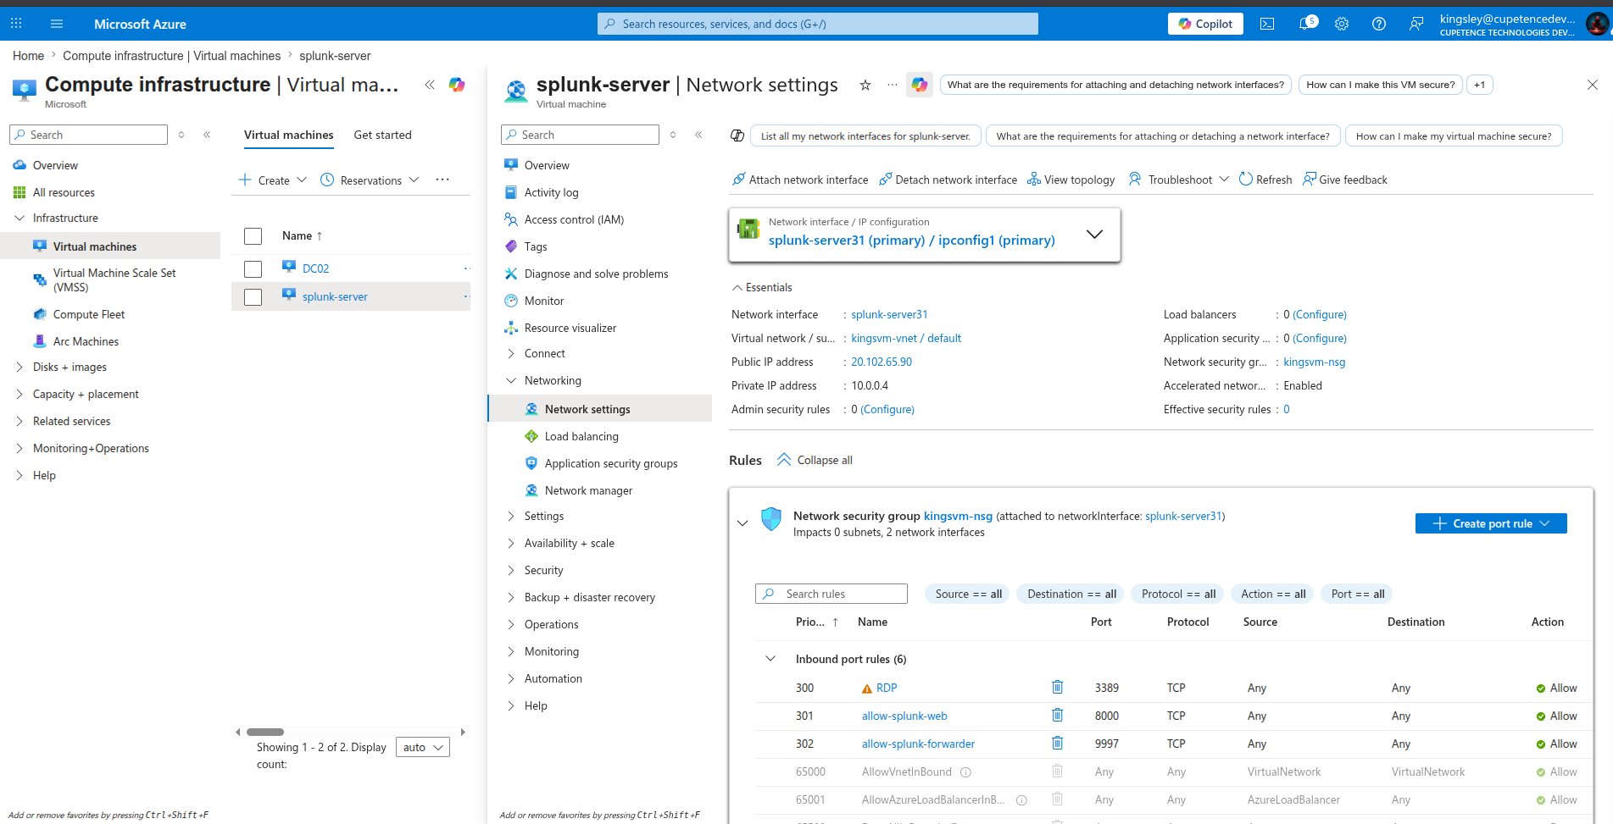Collapse the Inbound port rules group

click(x=770, y=659)
